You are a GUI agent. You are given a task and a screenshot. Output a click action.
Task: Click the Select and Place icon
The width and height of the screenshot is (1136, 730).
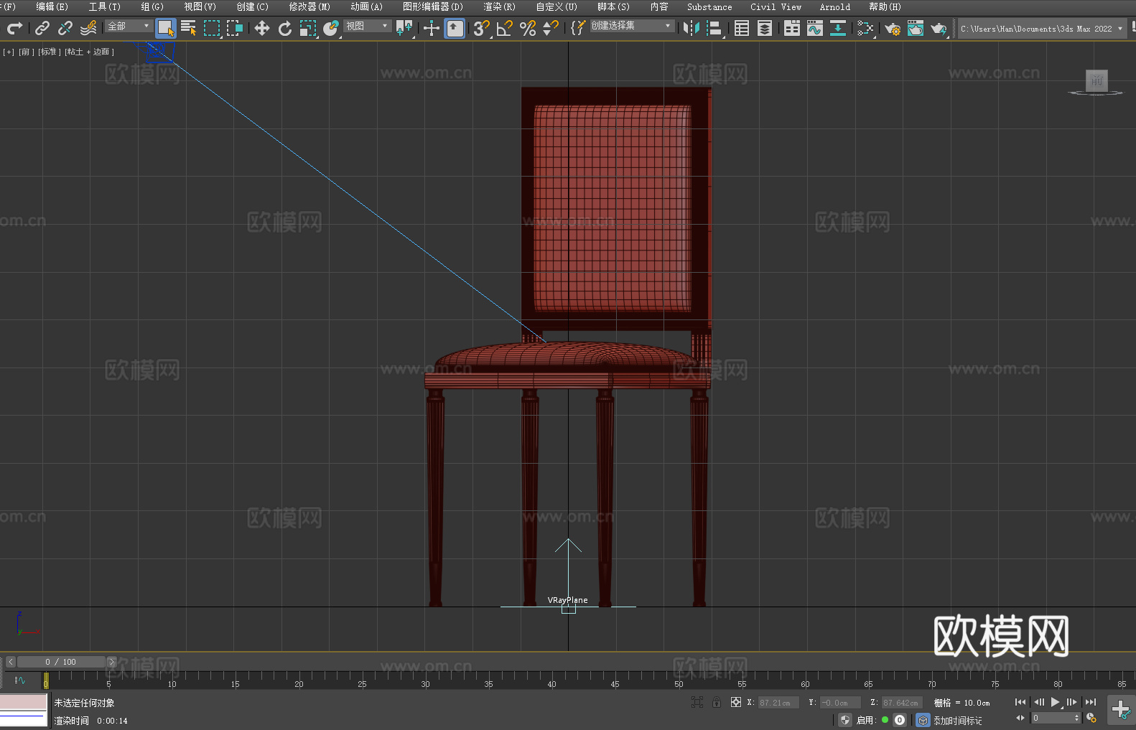pos(331,28)
